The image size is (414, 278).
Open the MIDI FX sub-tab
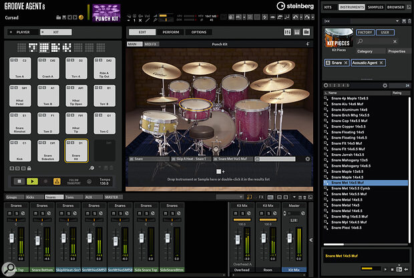tap(151, 44)
